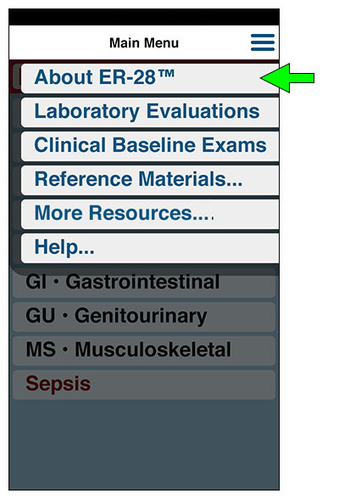Choose Clinical Baseline Exams
Image resolution: width=339 pixels, height=499 pixels.
click(150, 146)
